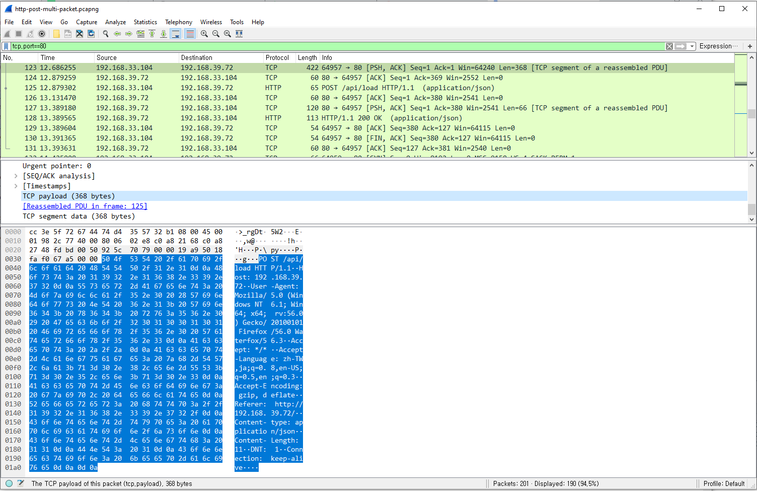
Task: Open capture options gear icon
Action: [x=42, y=34]
